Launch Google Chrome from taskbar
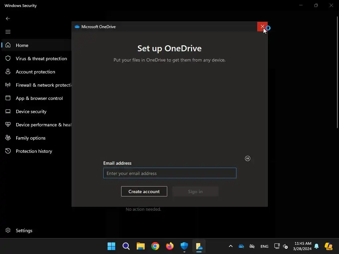The image size is (339, 254). click(x=155, y=246)
